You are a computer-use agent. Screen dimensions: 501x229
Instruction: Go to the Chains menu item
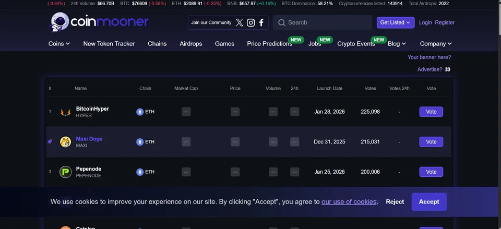(x=157, y=44)
